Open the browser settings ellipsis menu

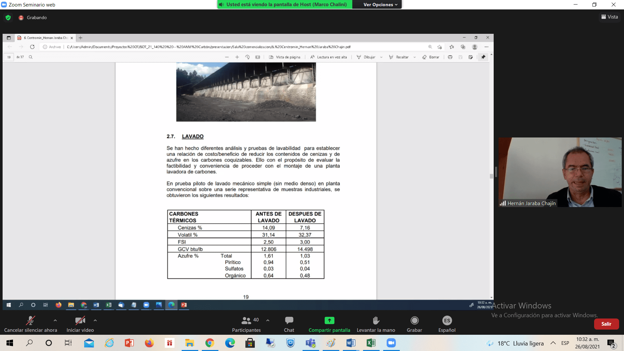tap(486, 47)
